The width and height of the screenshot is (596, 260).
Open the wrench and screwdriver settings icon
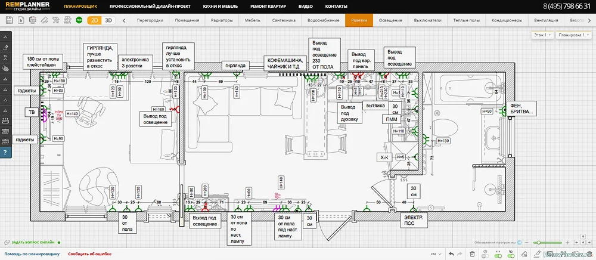pos(56,20)
